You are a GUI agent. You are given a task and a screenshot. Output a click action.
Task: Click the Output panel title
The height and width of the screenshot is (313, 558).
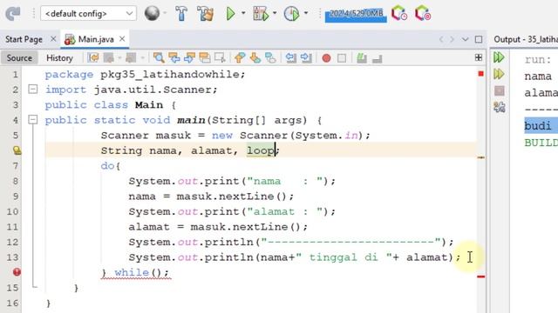[x=526, y=39]
